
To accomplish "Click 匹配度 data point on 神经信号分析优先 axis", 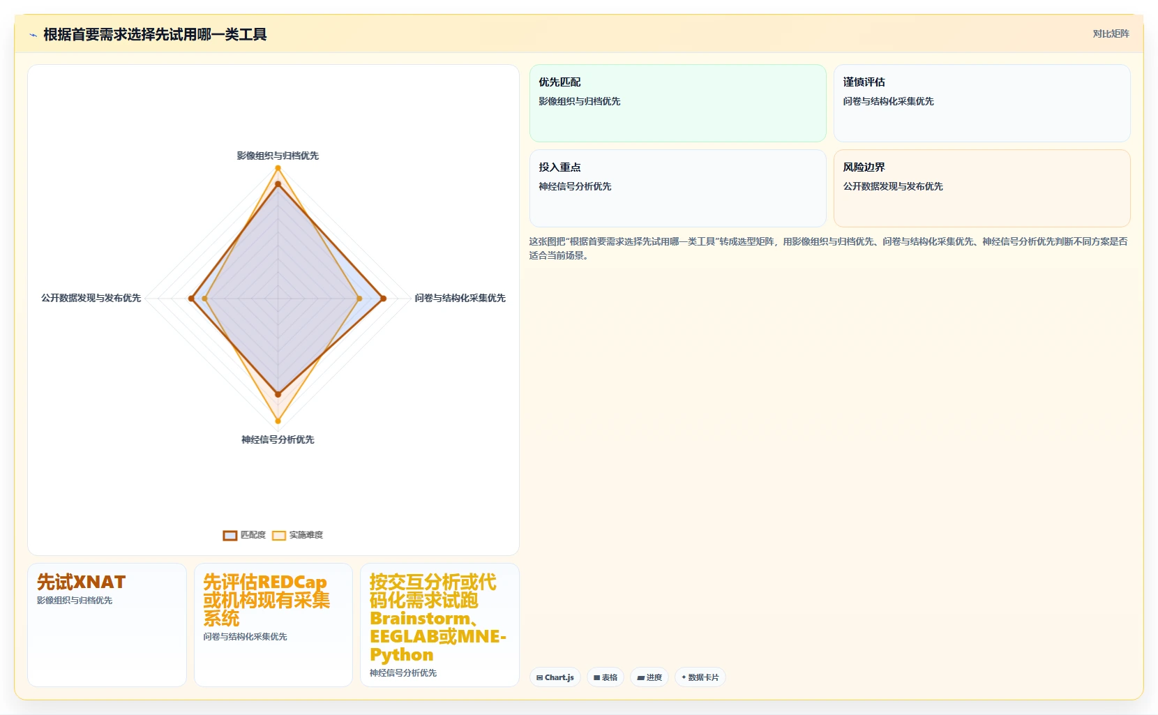I will tap(278, 394).
